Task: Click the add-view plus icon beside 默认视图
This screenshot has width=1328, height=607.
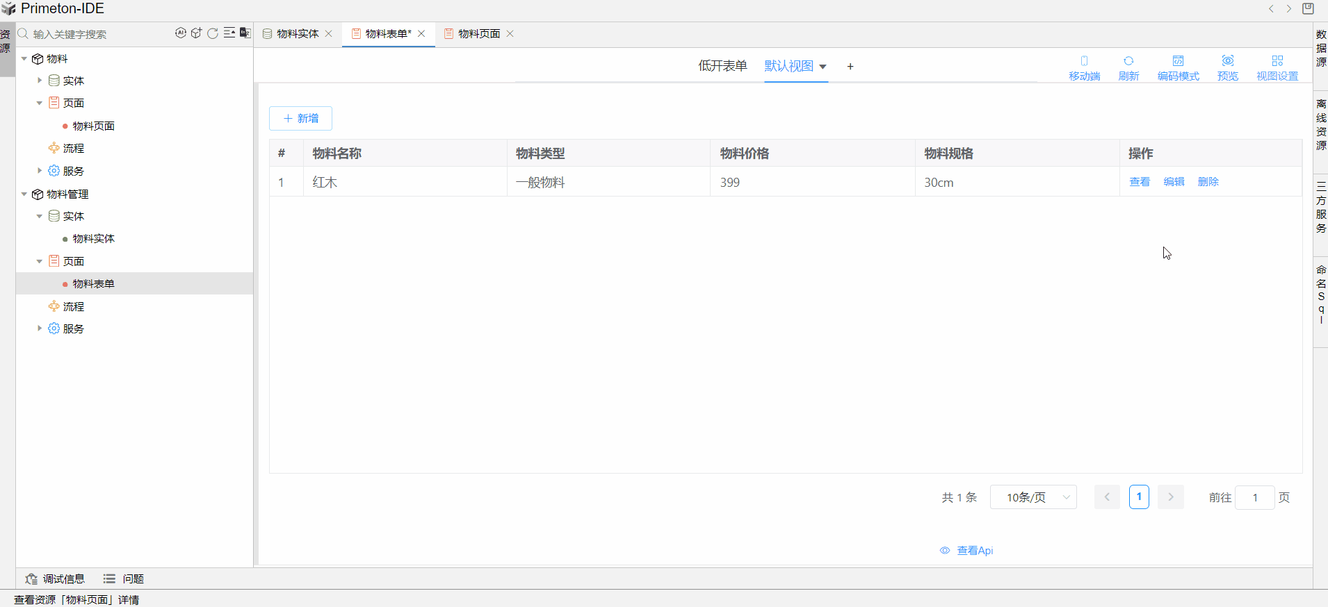Action: [x=850, y=67]
